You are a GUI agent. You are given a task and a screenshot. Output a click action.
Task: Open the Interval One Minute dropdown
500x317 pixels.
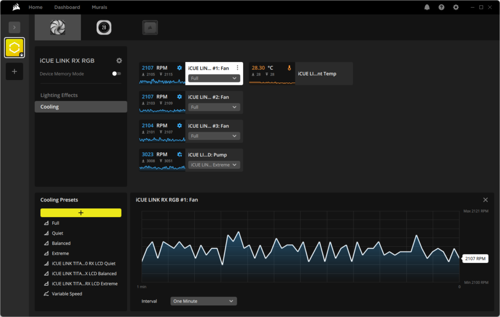(204, 301)
